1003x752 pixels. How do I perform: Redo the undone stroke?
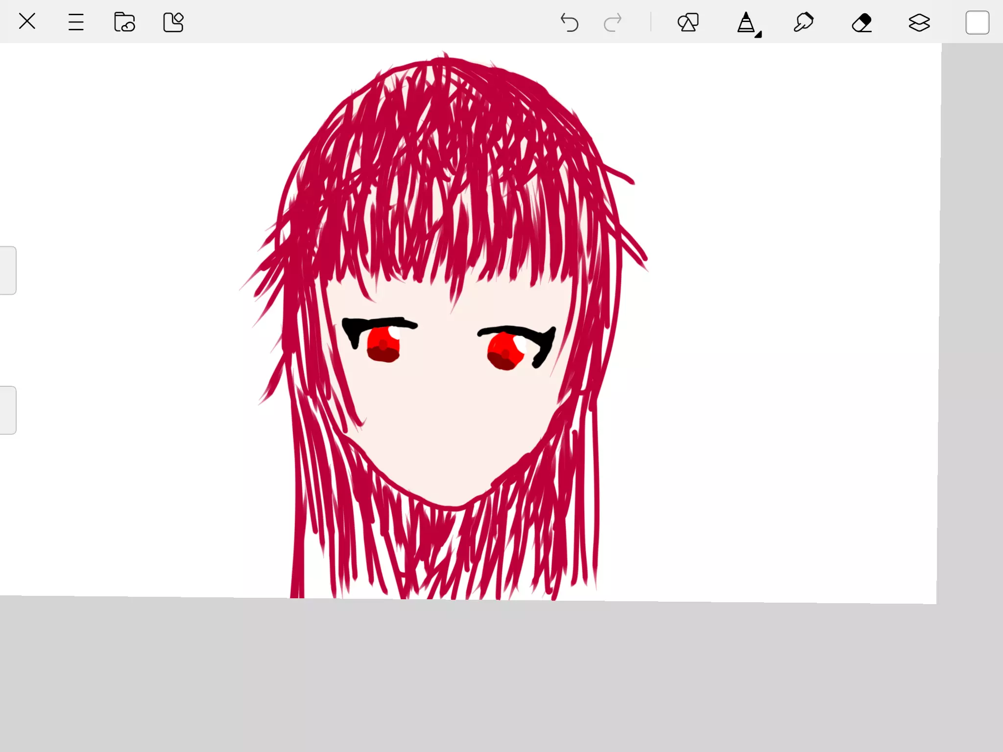click(613, 23)
